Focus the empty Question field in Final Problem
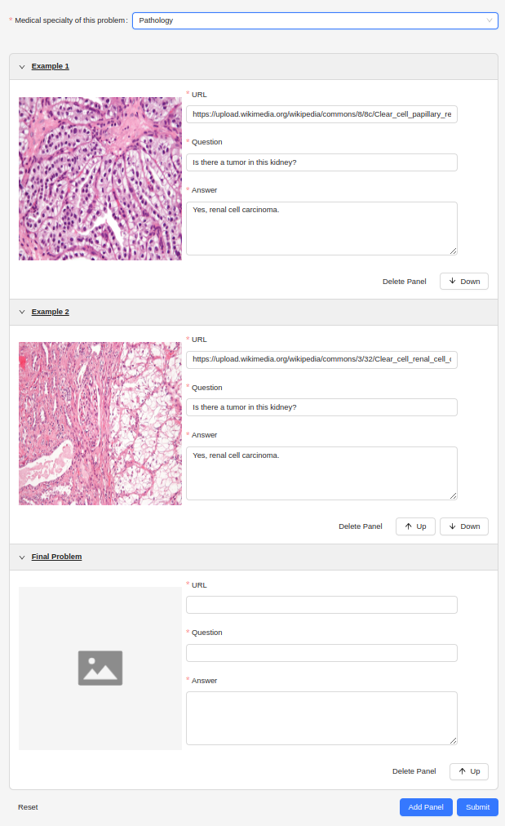Viewport: 505px width, 826px height. [x=321, y=653]
